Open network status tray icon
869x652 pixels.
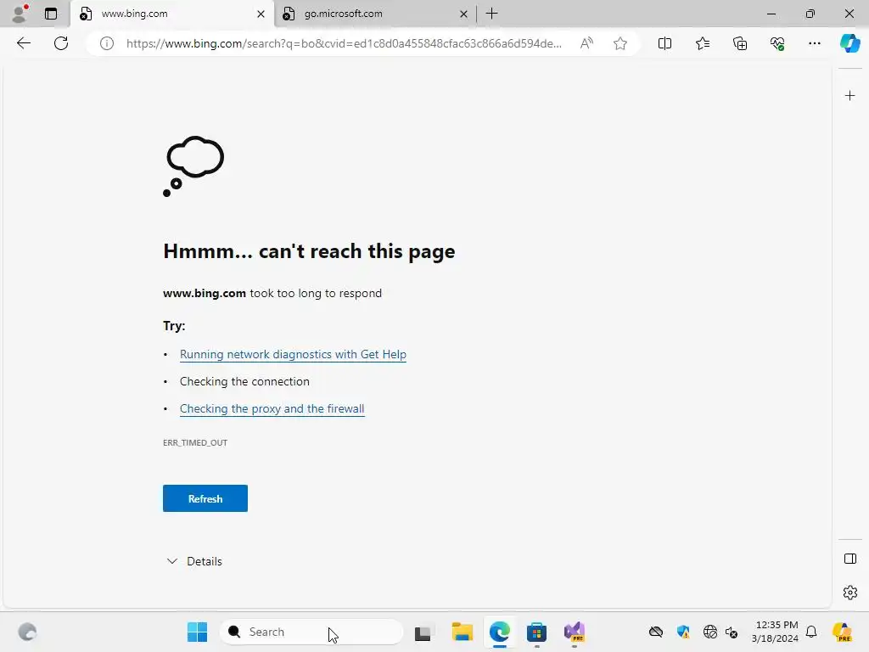[710, 632]
